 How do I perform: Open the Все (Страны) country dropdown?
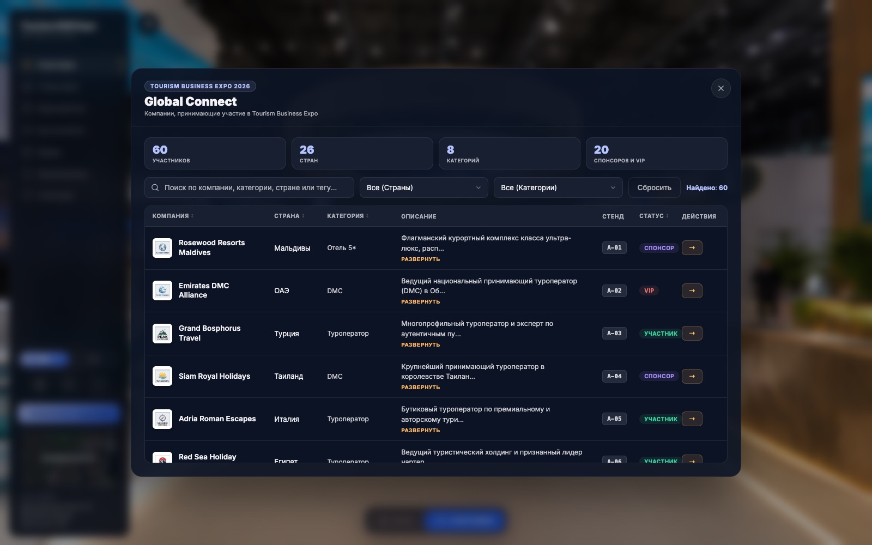tap(423, 187)
